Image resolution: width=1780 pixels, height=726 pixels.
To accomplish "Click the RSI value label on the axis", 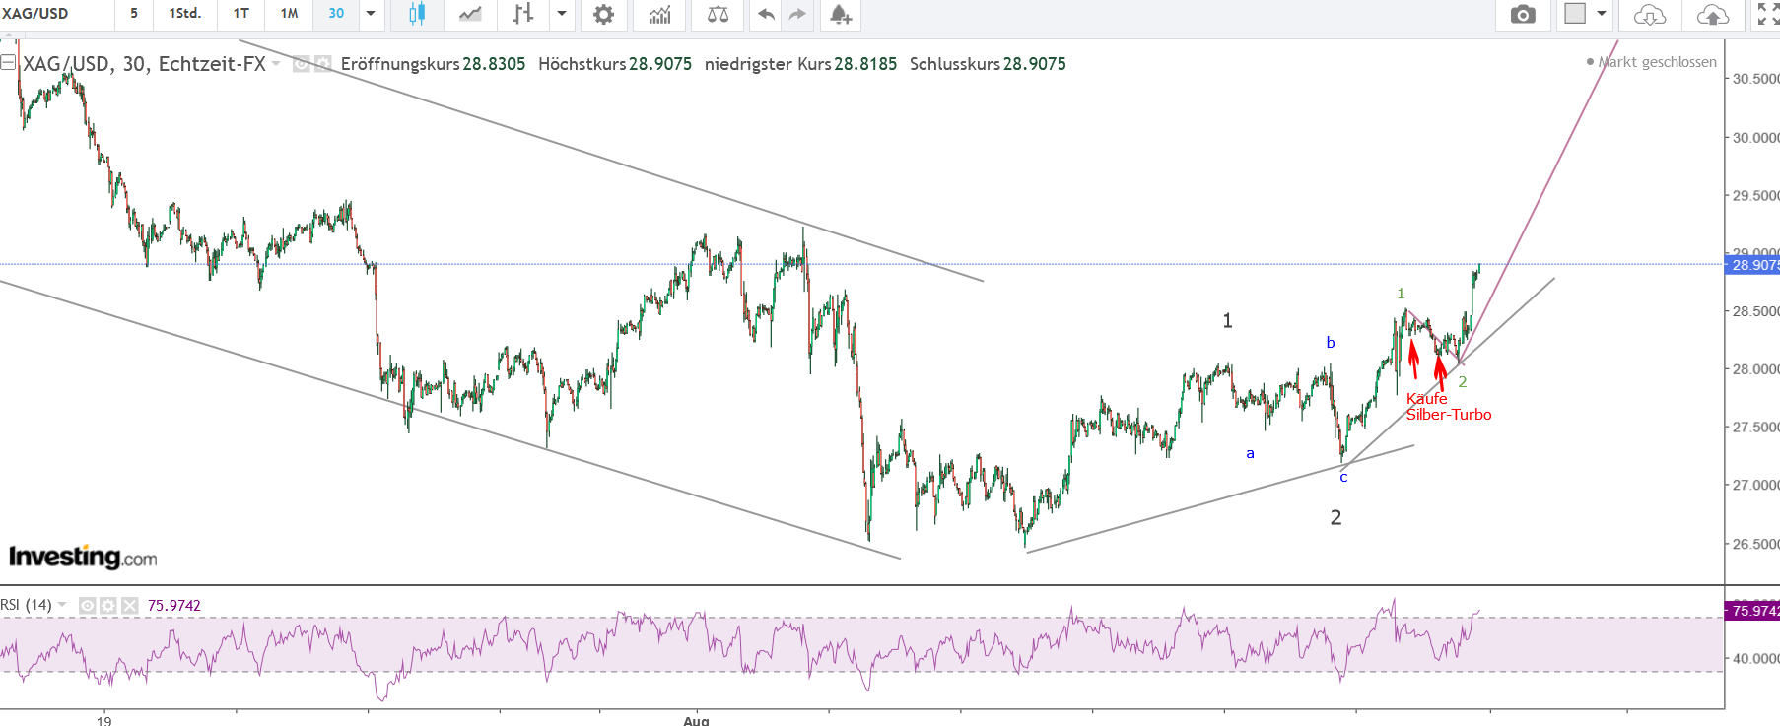I will pos(1752,611).
